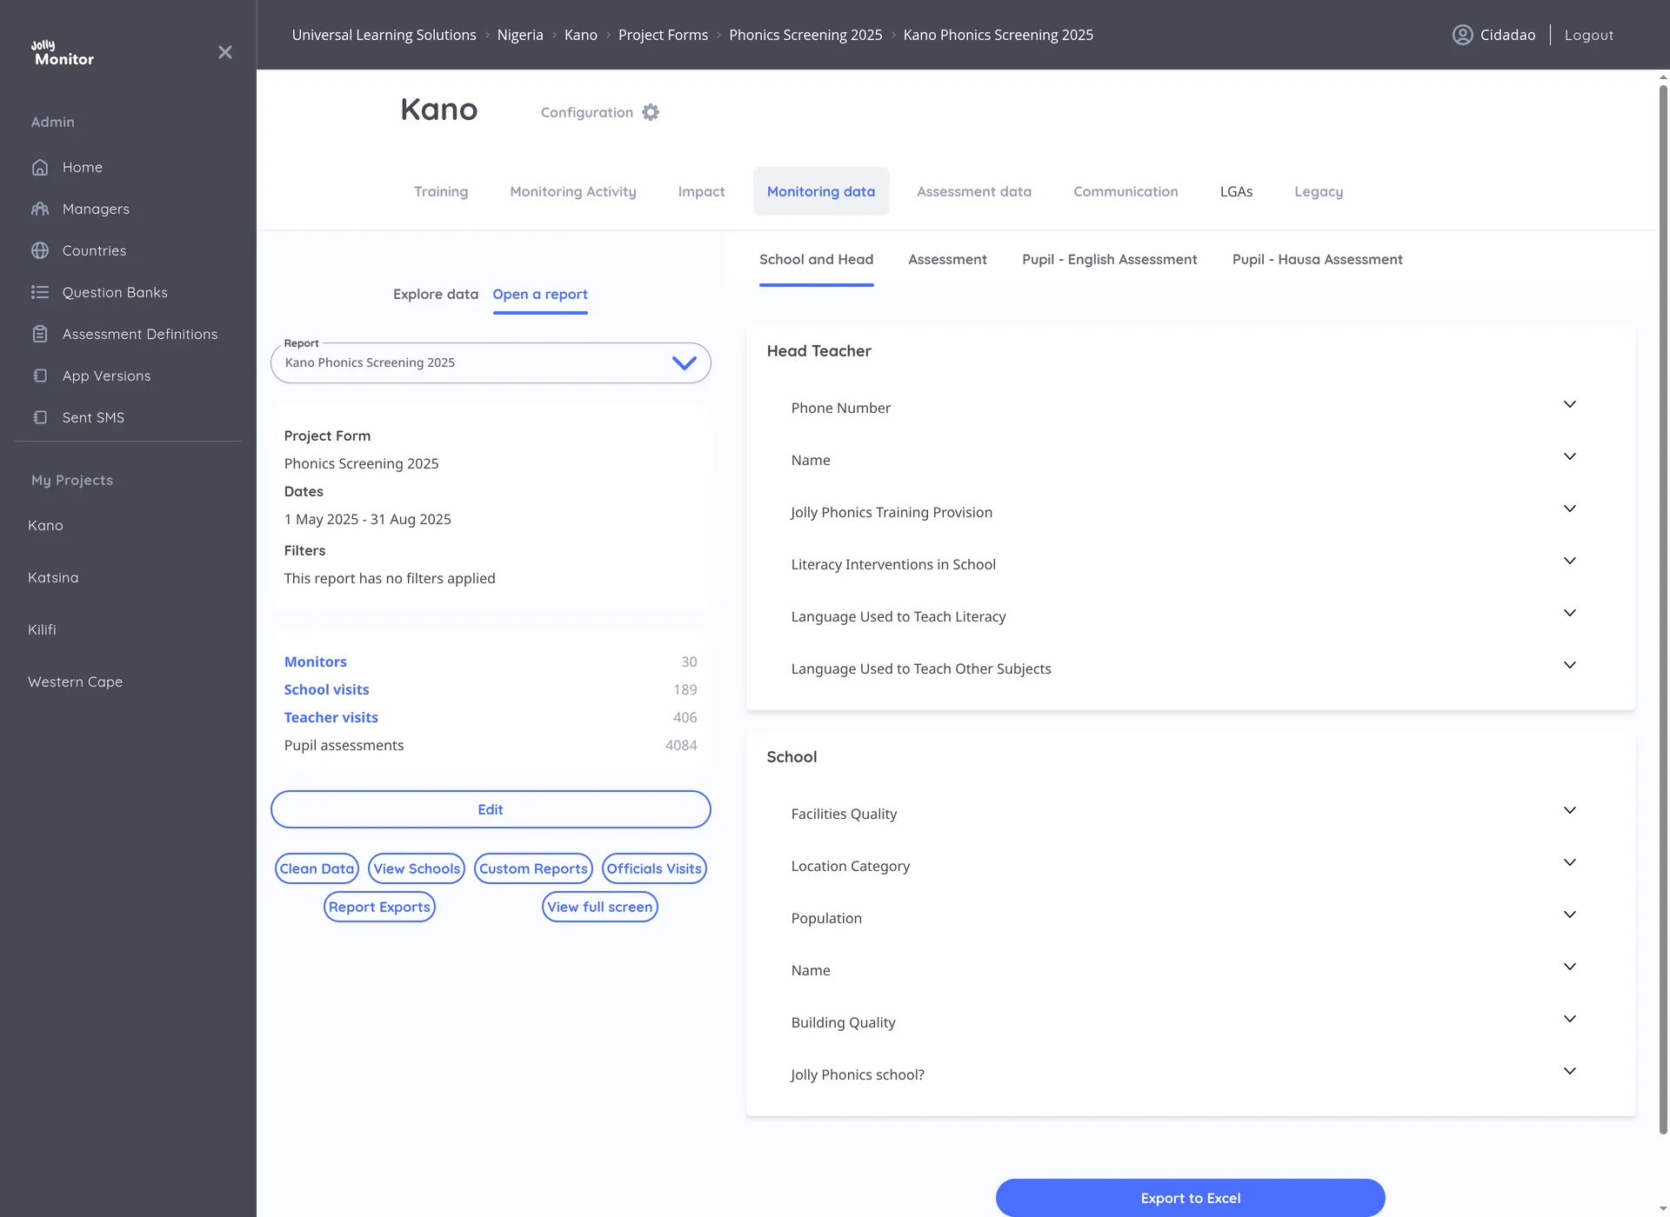Click the Countries globe icon
1670x1217 pixels.
click(x=40, y=250)
